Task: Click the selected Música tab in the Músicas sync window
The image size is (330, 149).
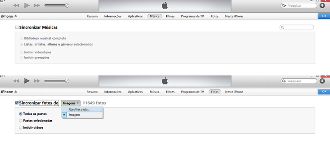Action: 155,16
